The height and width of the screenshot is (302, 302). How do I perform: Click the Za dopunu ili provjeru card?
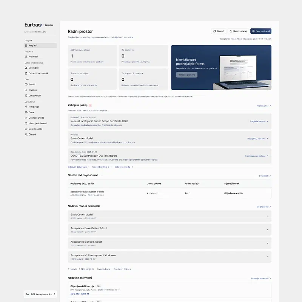pos(143,79)
